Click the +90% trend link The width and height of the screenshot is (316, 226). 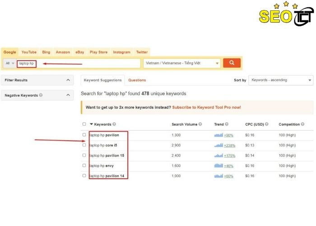[x=228, y=135]
